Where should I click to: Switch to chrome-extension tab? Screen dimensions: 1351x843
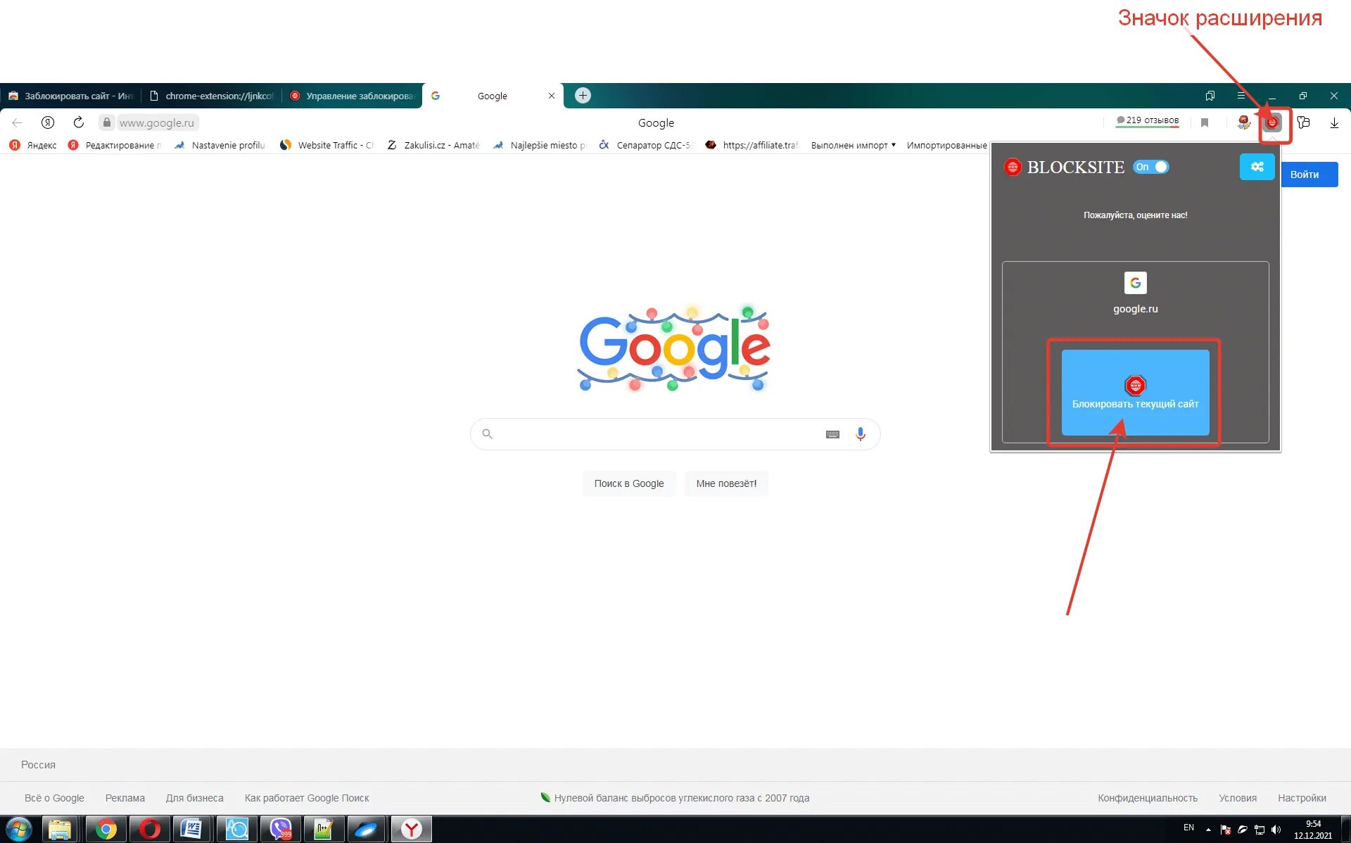pos(211,96)
